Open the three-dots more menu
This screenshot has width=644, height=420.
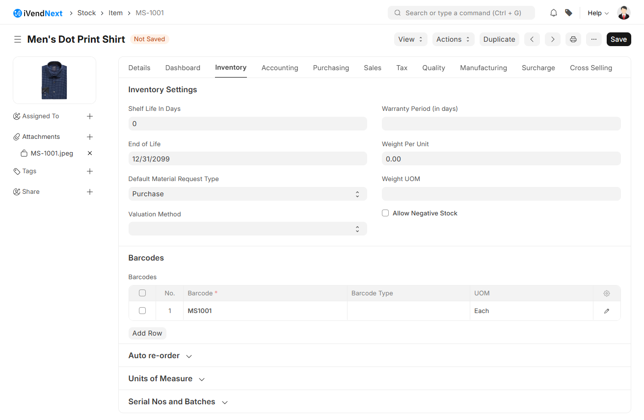(594, 39)
